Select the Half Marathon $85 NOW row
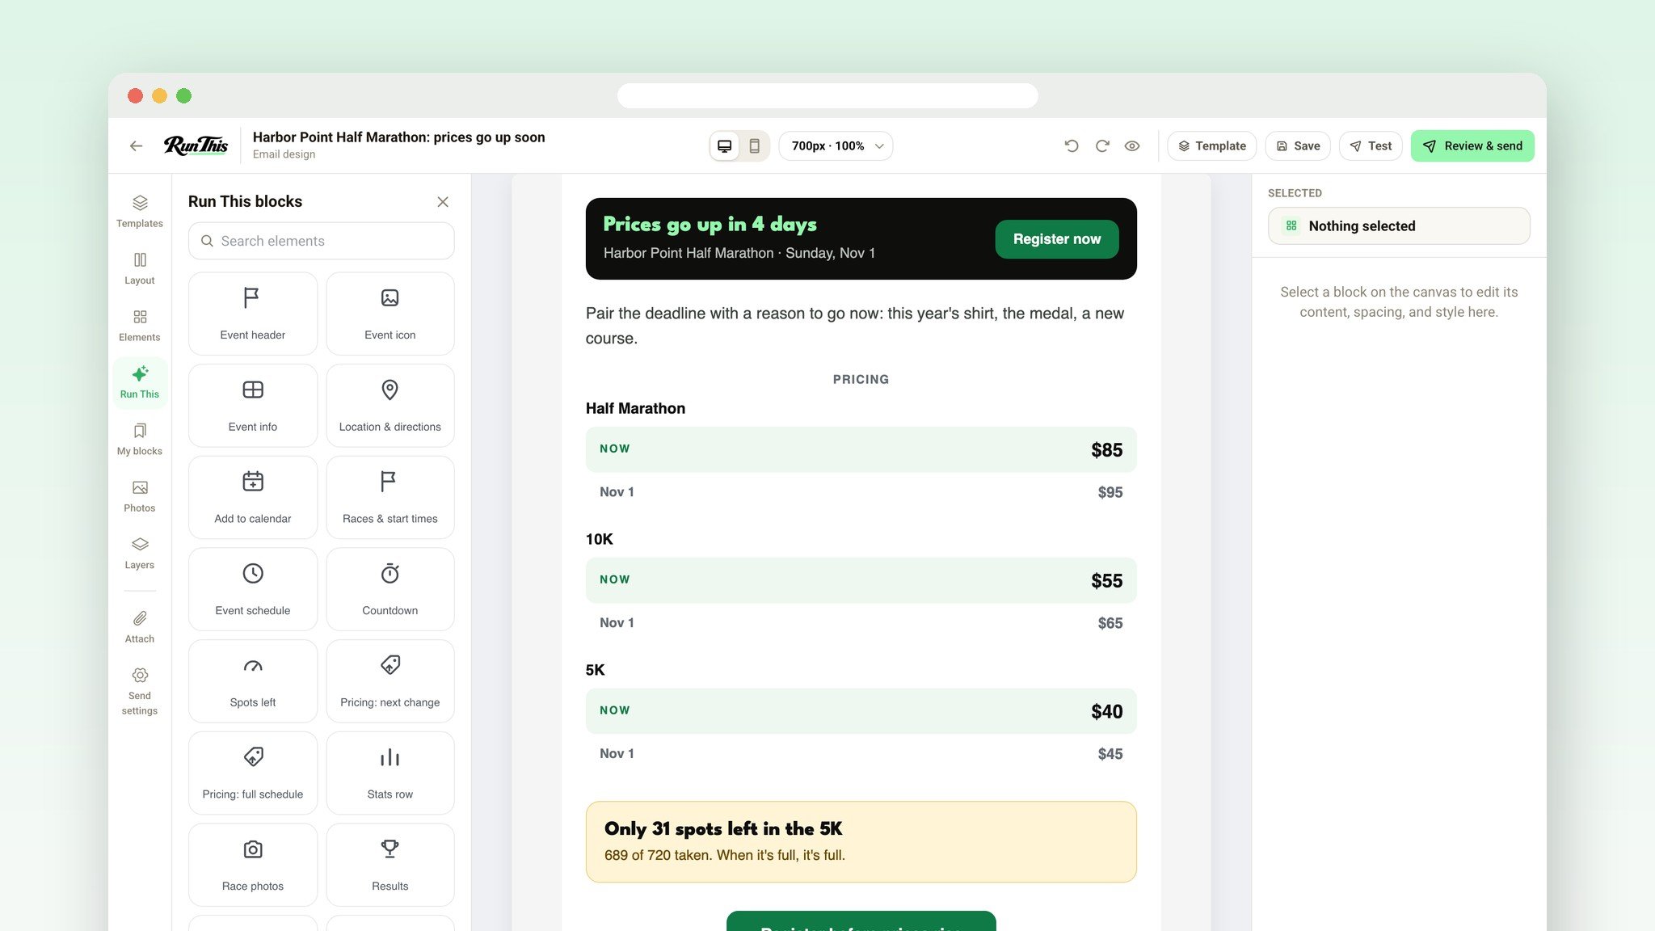1655x931 pixels. [861, 449]
